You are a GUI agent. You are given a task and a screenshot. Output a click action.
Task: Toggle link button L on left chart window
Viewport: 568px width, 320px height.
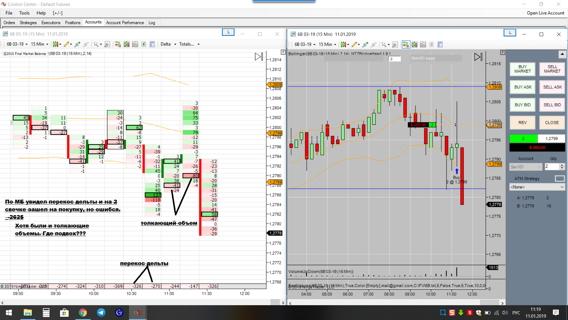[228, 32]
